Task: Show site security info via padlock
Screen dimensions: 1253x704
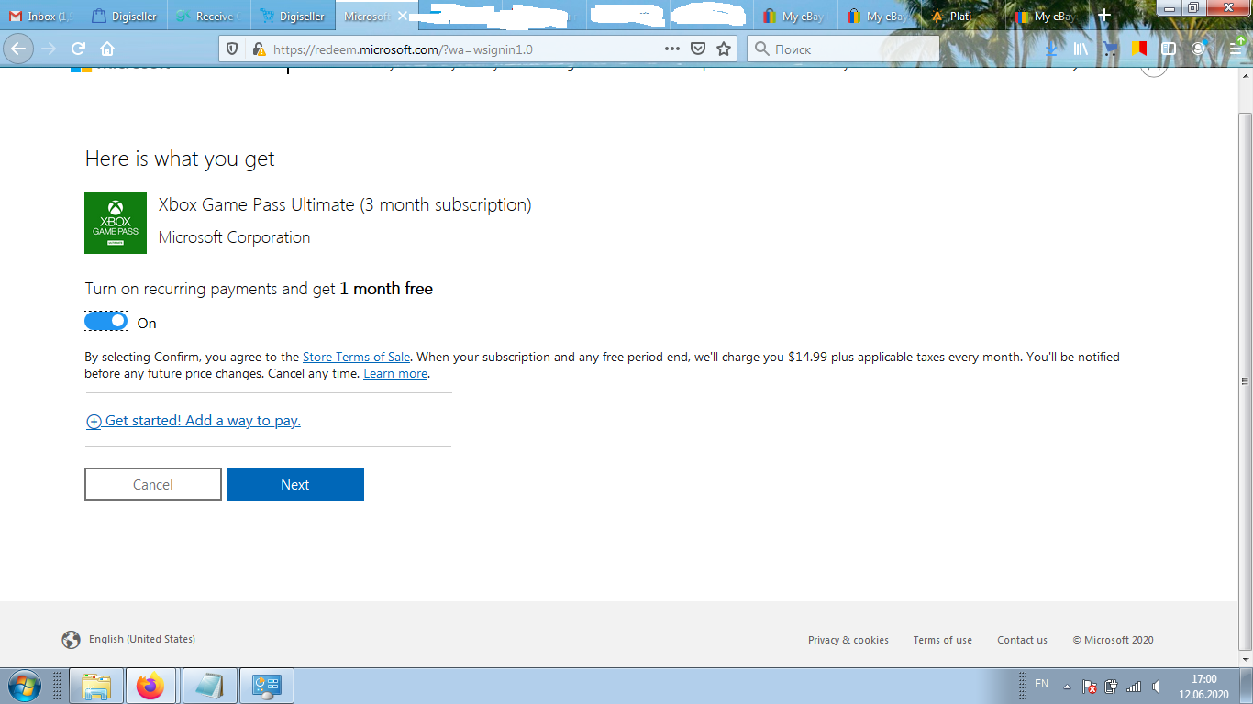Action: pyautogui.click(x=258, y=49)
